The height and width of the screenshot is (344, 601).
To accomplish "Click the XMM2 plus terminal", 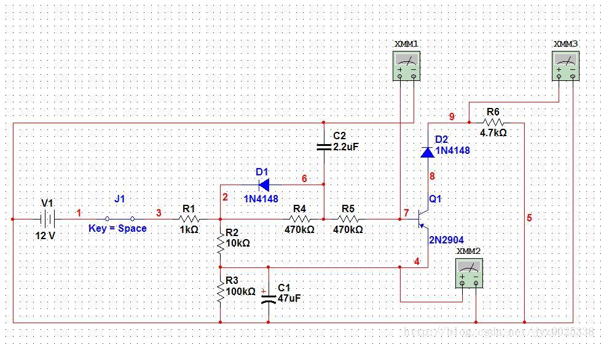I will pyautogui.click(x=462, y=283).
